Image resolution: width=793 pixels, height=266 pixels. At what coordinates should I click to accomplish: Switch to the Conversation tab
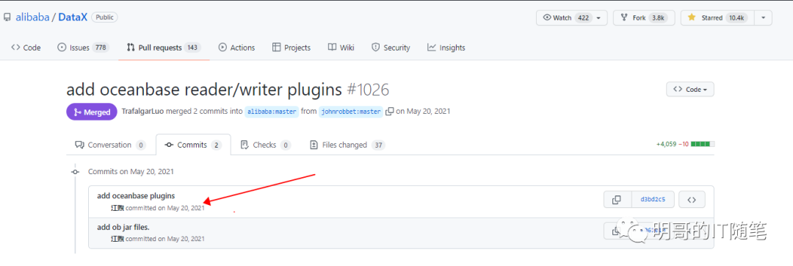tap(110, 145)
